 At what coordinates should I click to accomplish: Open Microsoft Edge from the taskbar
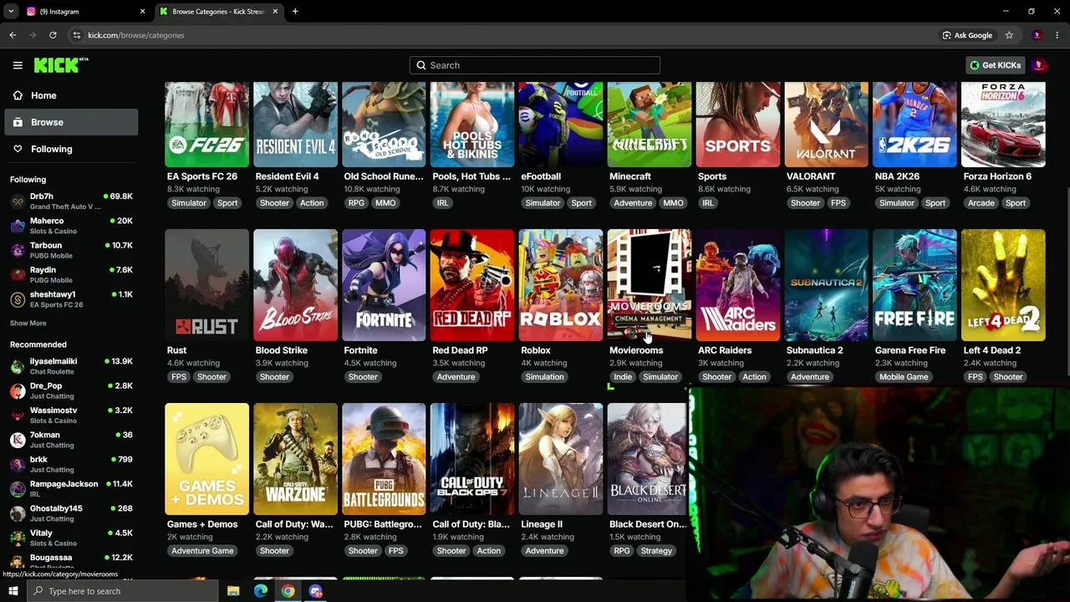tap(261, 591)
